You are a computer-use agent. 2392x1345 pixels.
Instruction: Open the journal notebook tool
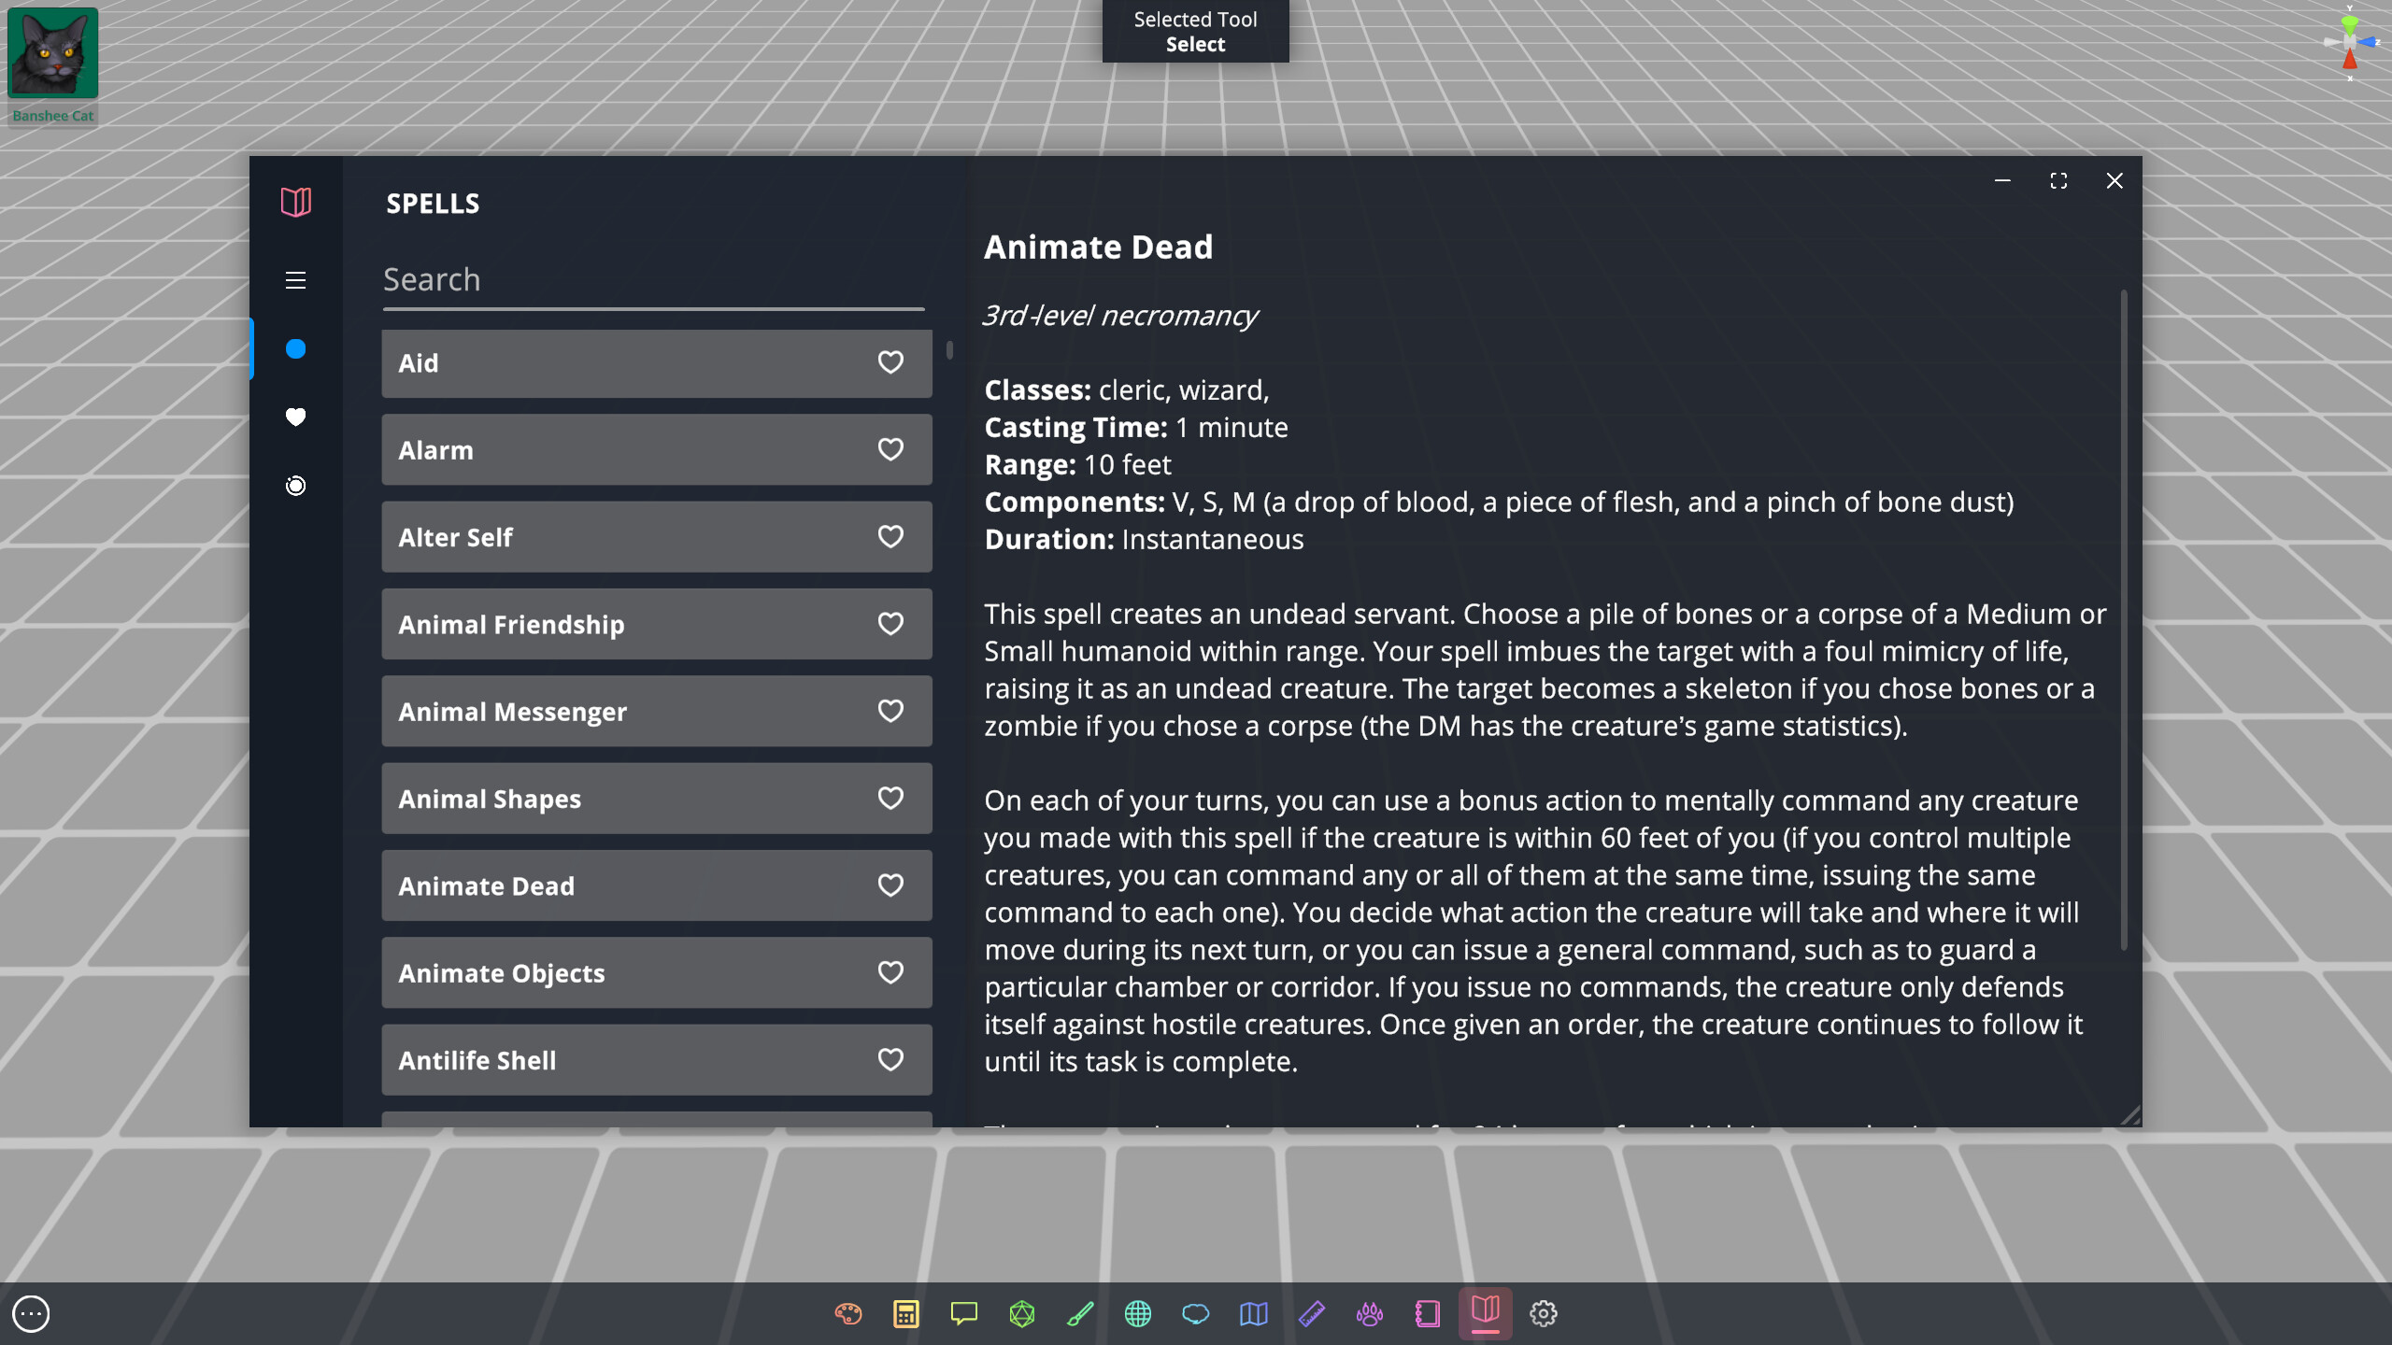pos(1428,1312)
